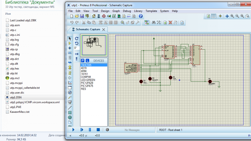Click the New Project icon
The width and height of the screenshot is (251, 141).
pos(72,16)
